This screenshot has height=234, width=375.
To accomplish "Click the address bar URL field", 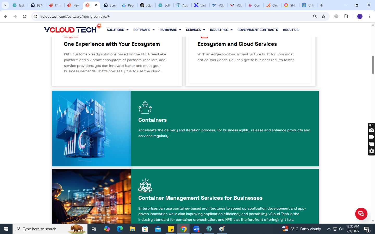I will click(x=174, y=16).
